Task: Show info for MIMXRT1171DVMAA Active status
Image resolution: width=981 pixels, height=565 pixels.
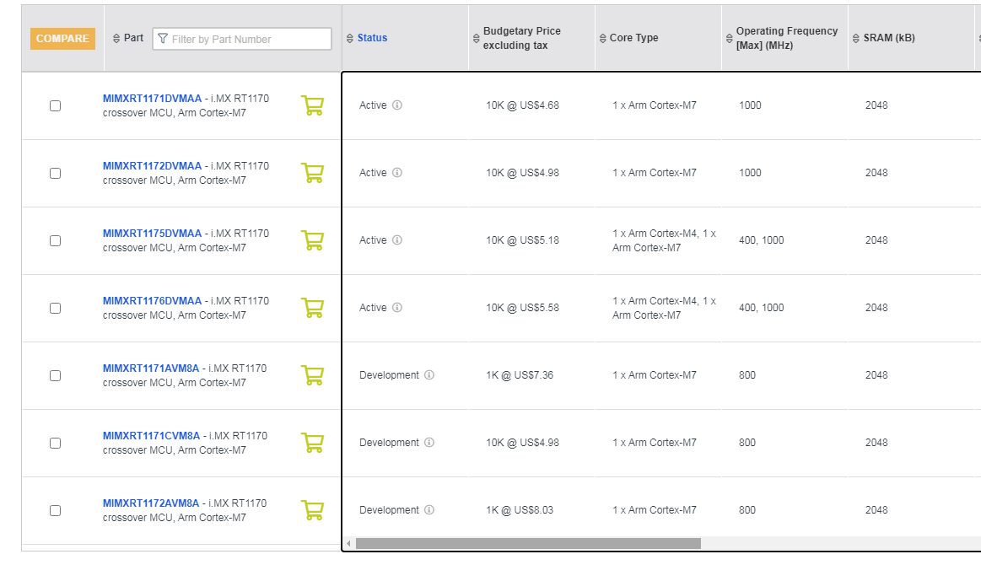Action: [397, 105]
